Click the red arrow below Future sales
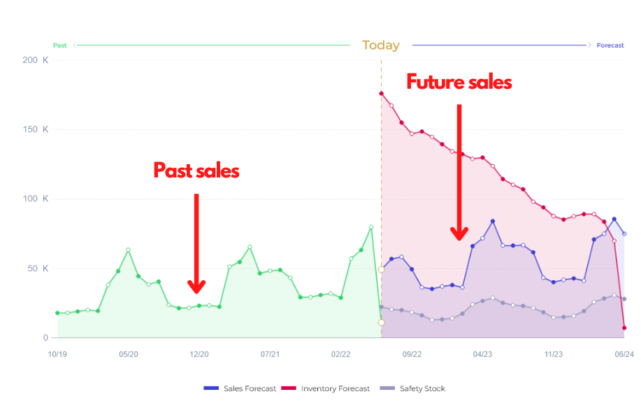 click(459, 173)
